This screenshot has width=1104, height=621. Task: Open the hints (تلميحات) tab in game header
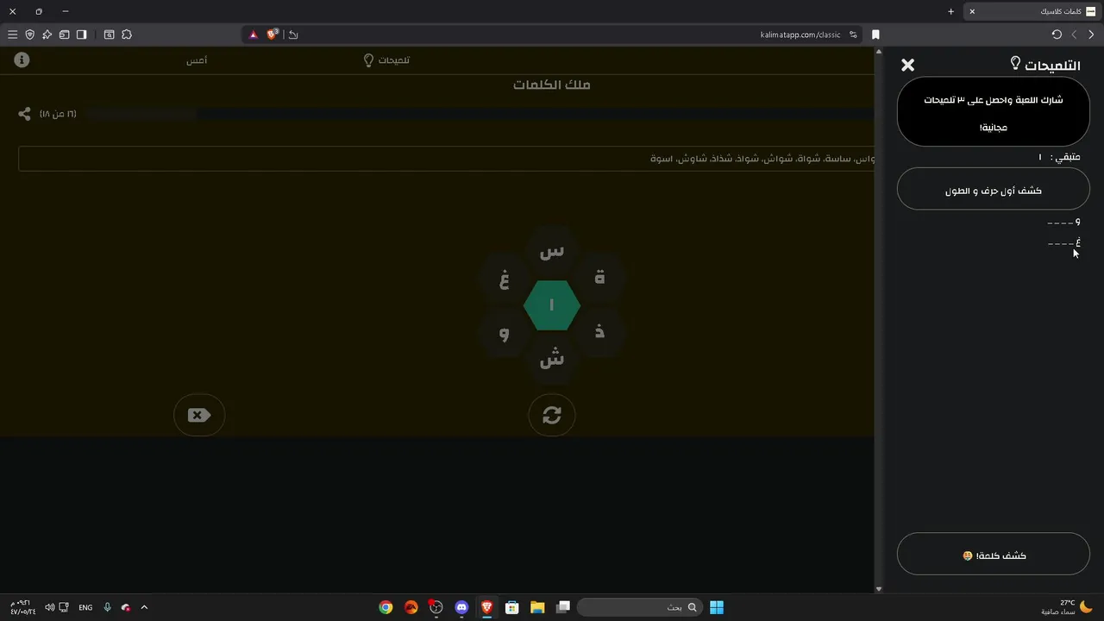coord(386,60)
